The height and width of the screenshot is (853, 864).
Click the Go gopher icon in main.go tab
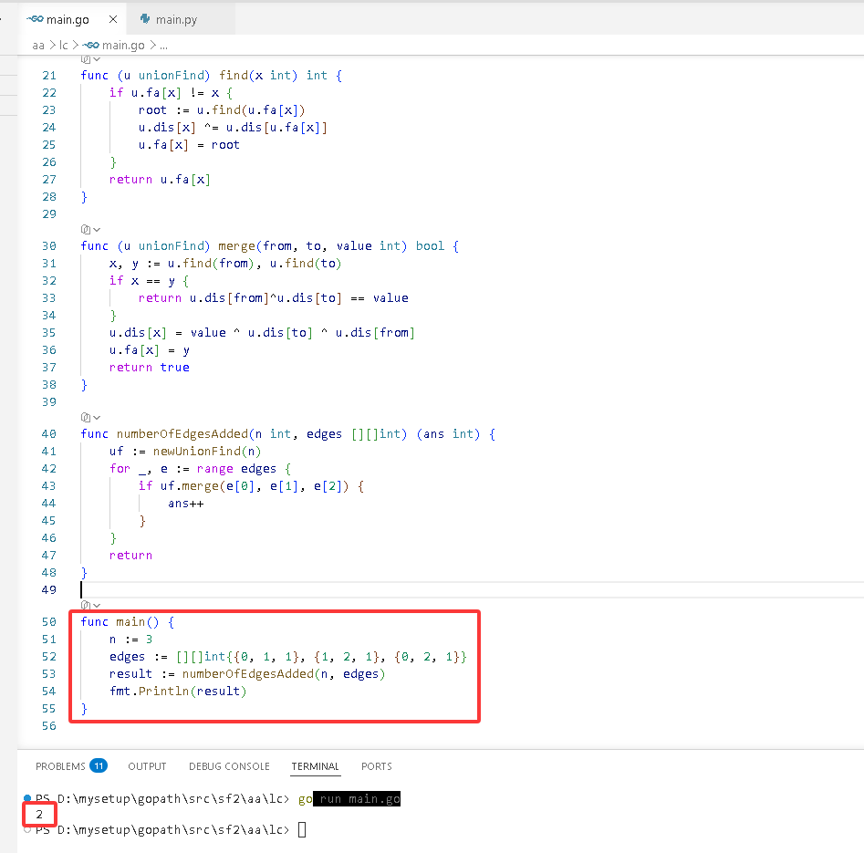tap(36, 19)
